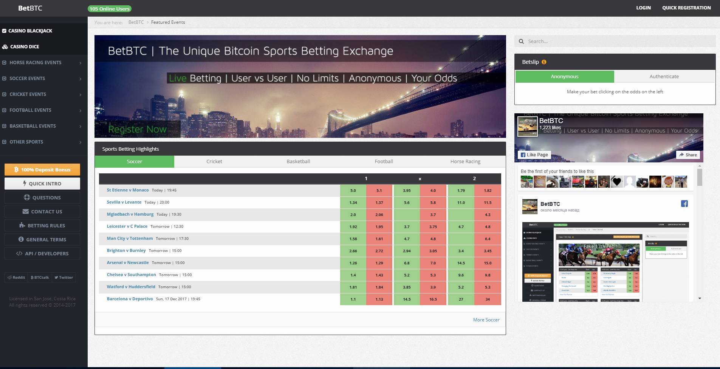
Task: Open the St Etienne v Monaco event
Action: click(128, 190)
